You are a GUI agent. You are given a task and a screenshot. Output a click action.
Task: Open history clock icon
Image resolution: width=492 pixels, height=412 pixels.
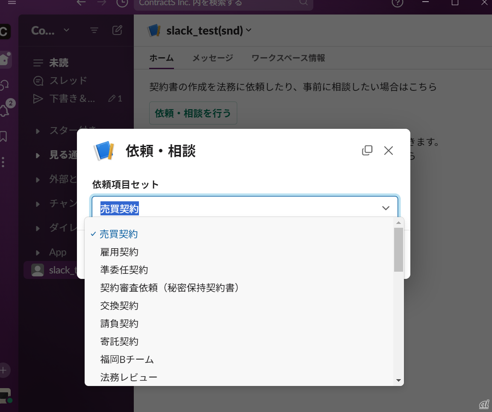tap(122, 3)
